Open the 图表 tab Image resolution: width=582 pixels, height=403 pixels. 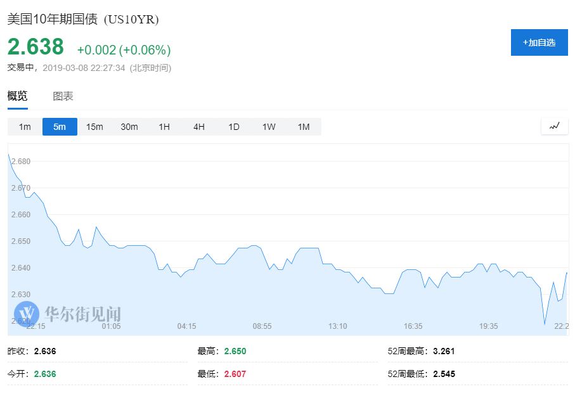click(63, 96)
